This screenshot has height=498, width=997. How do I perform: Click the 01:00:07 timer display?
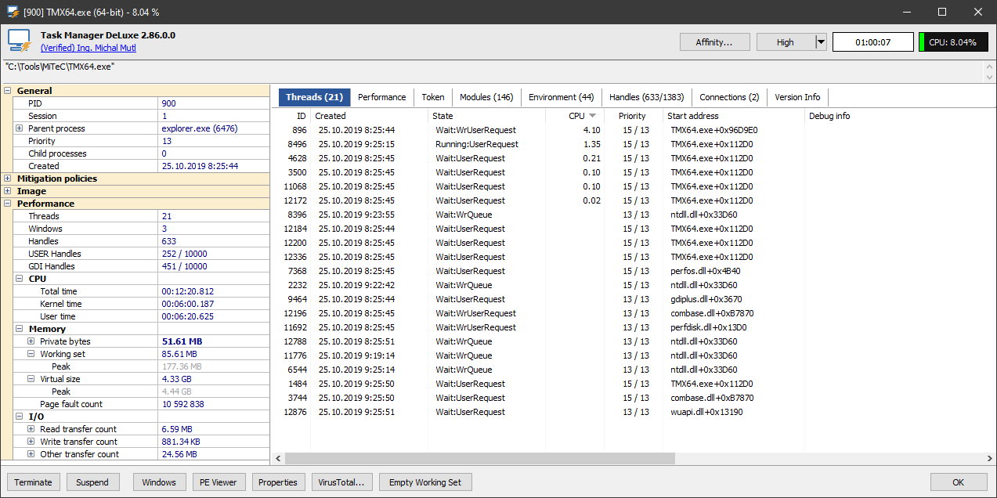coord(872,42)
